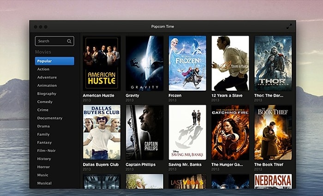Click the "The Hunger Ga..." title
Image resolution: width=323 pixels, height=196 pixels.
(x=227, y=165)
